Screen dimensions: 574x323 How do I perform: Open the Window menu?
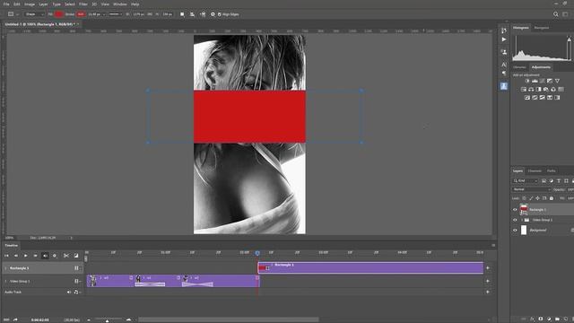pos(119,4)
